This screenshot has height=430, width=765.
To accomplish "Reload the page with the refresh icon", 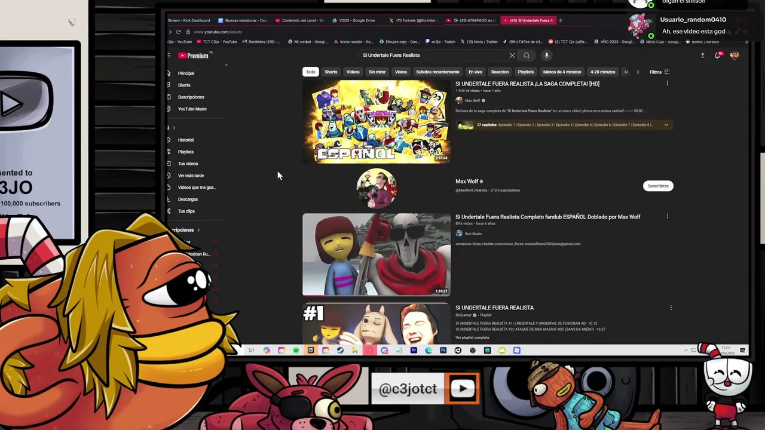I will (x=178, y=32).
